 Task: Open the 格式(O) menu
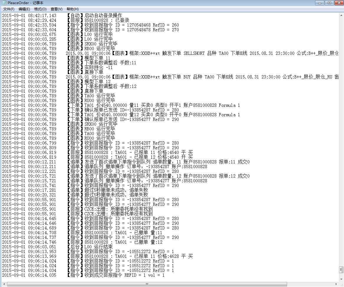pyautogui.click(x=40, y=9)
